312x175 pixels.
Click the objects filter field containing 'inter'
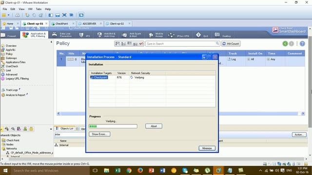[70, 135]
